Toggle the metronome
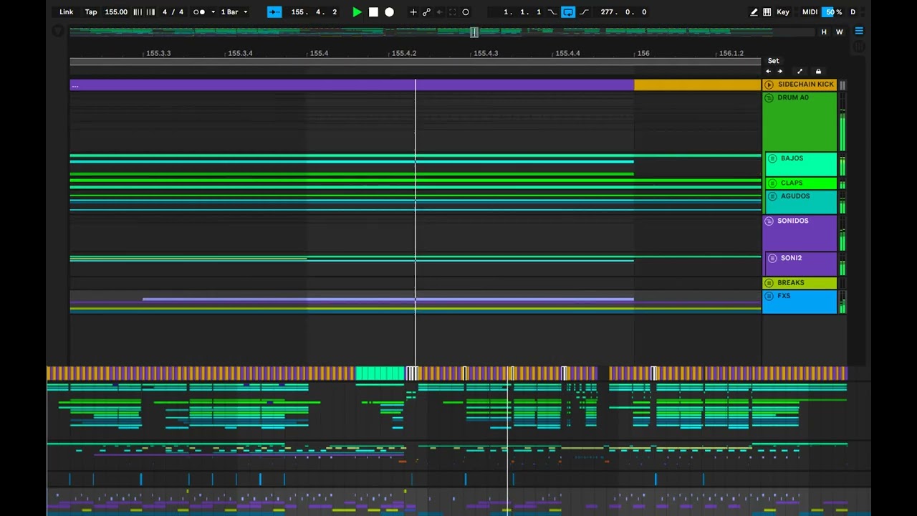The image size is (917, 516). pos(199,12)
